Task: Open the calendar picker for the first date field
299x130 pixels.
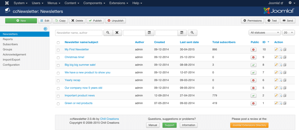Action: [x=149, y=33]
